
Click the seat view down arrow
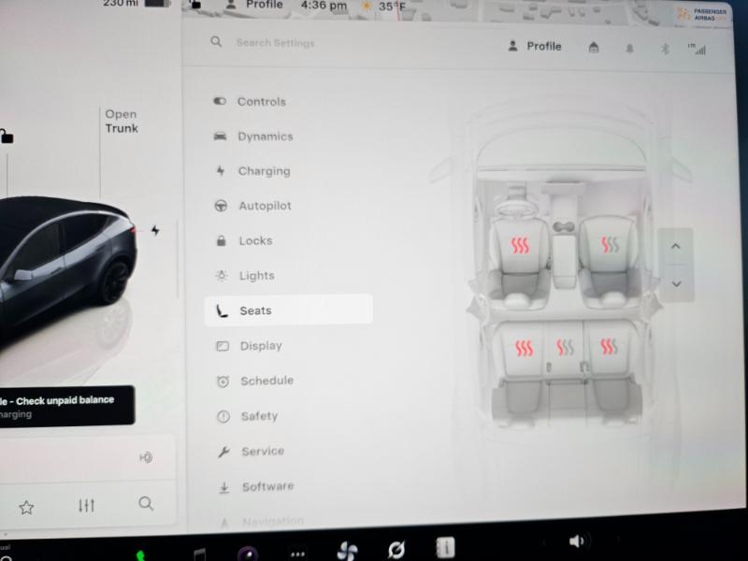click(x=675, y=283)
